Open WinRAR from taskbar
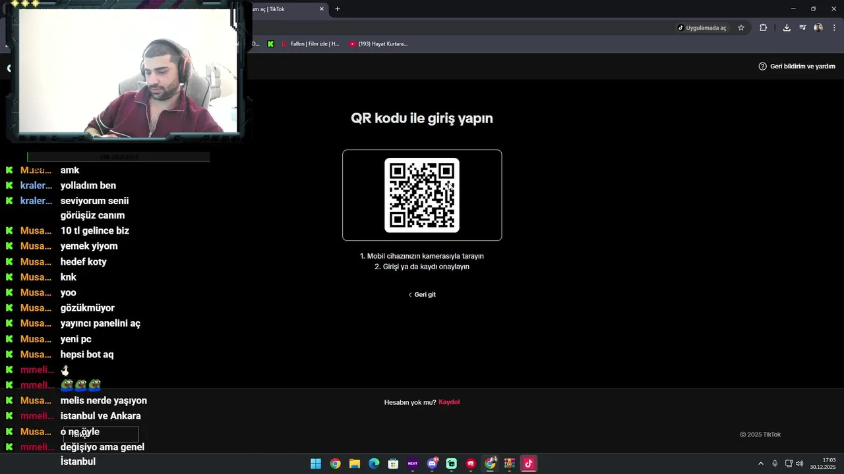Screen dimensions: 844x474 click(x=509, y=463)
